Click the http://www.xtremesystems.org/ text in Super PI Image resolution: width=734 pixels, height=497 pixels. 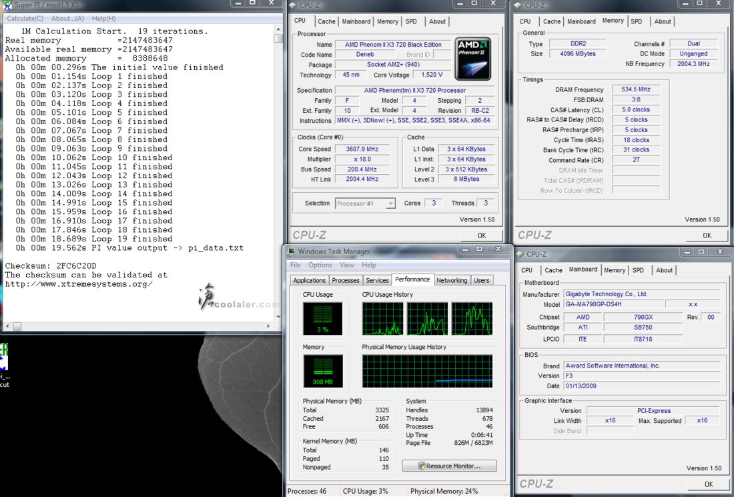pos(79,284)
